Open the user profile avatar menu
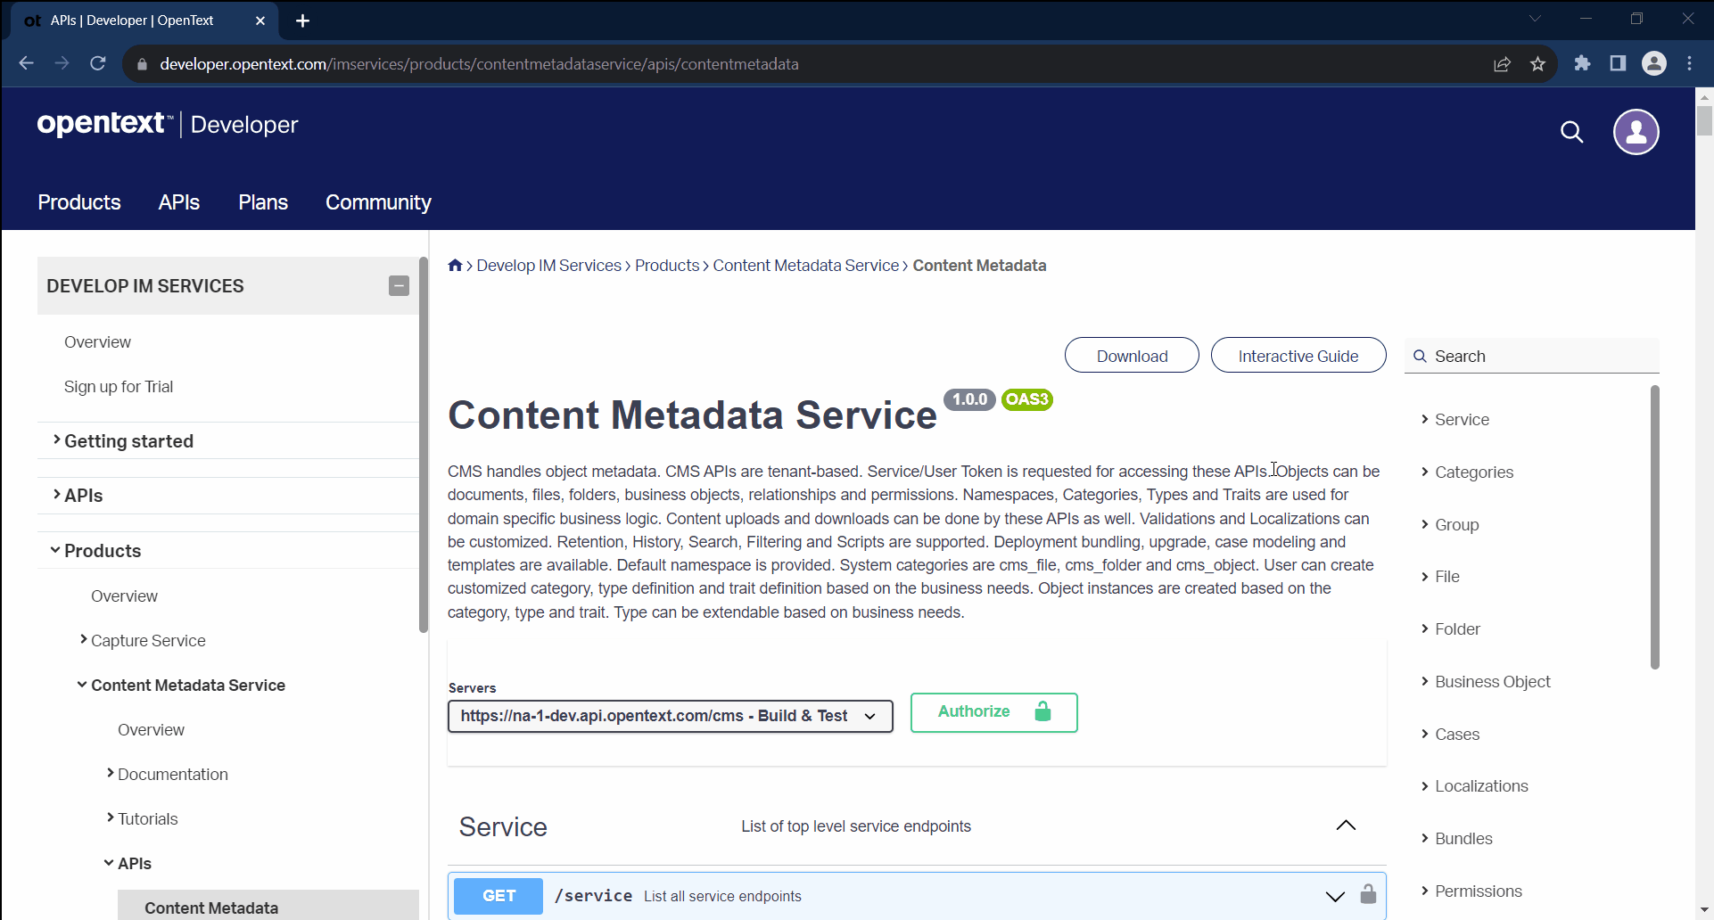The width and height of the screenshot is (1714, 920). click(x=1636, y=132)
